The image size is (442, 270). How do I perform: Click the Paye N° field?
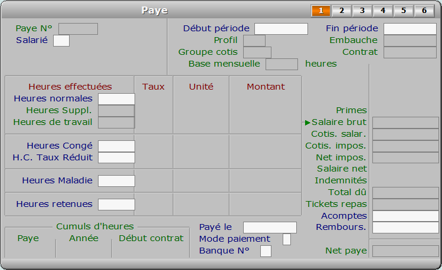tap(78, 29)
